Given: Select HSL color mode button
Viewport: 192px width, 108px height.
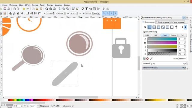Looking at the screenshot, I should click(156, 35).
